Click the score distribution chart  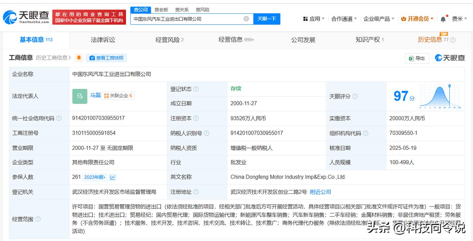pos(440,96)
